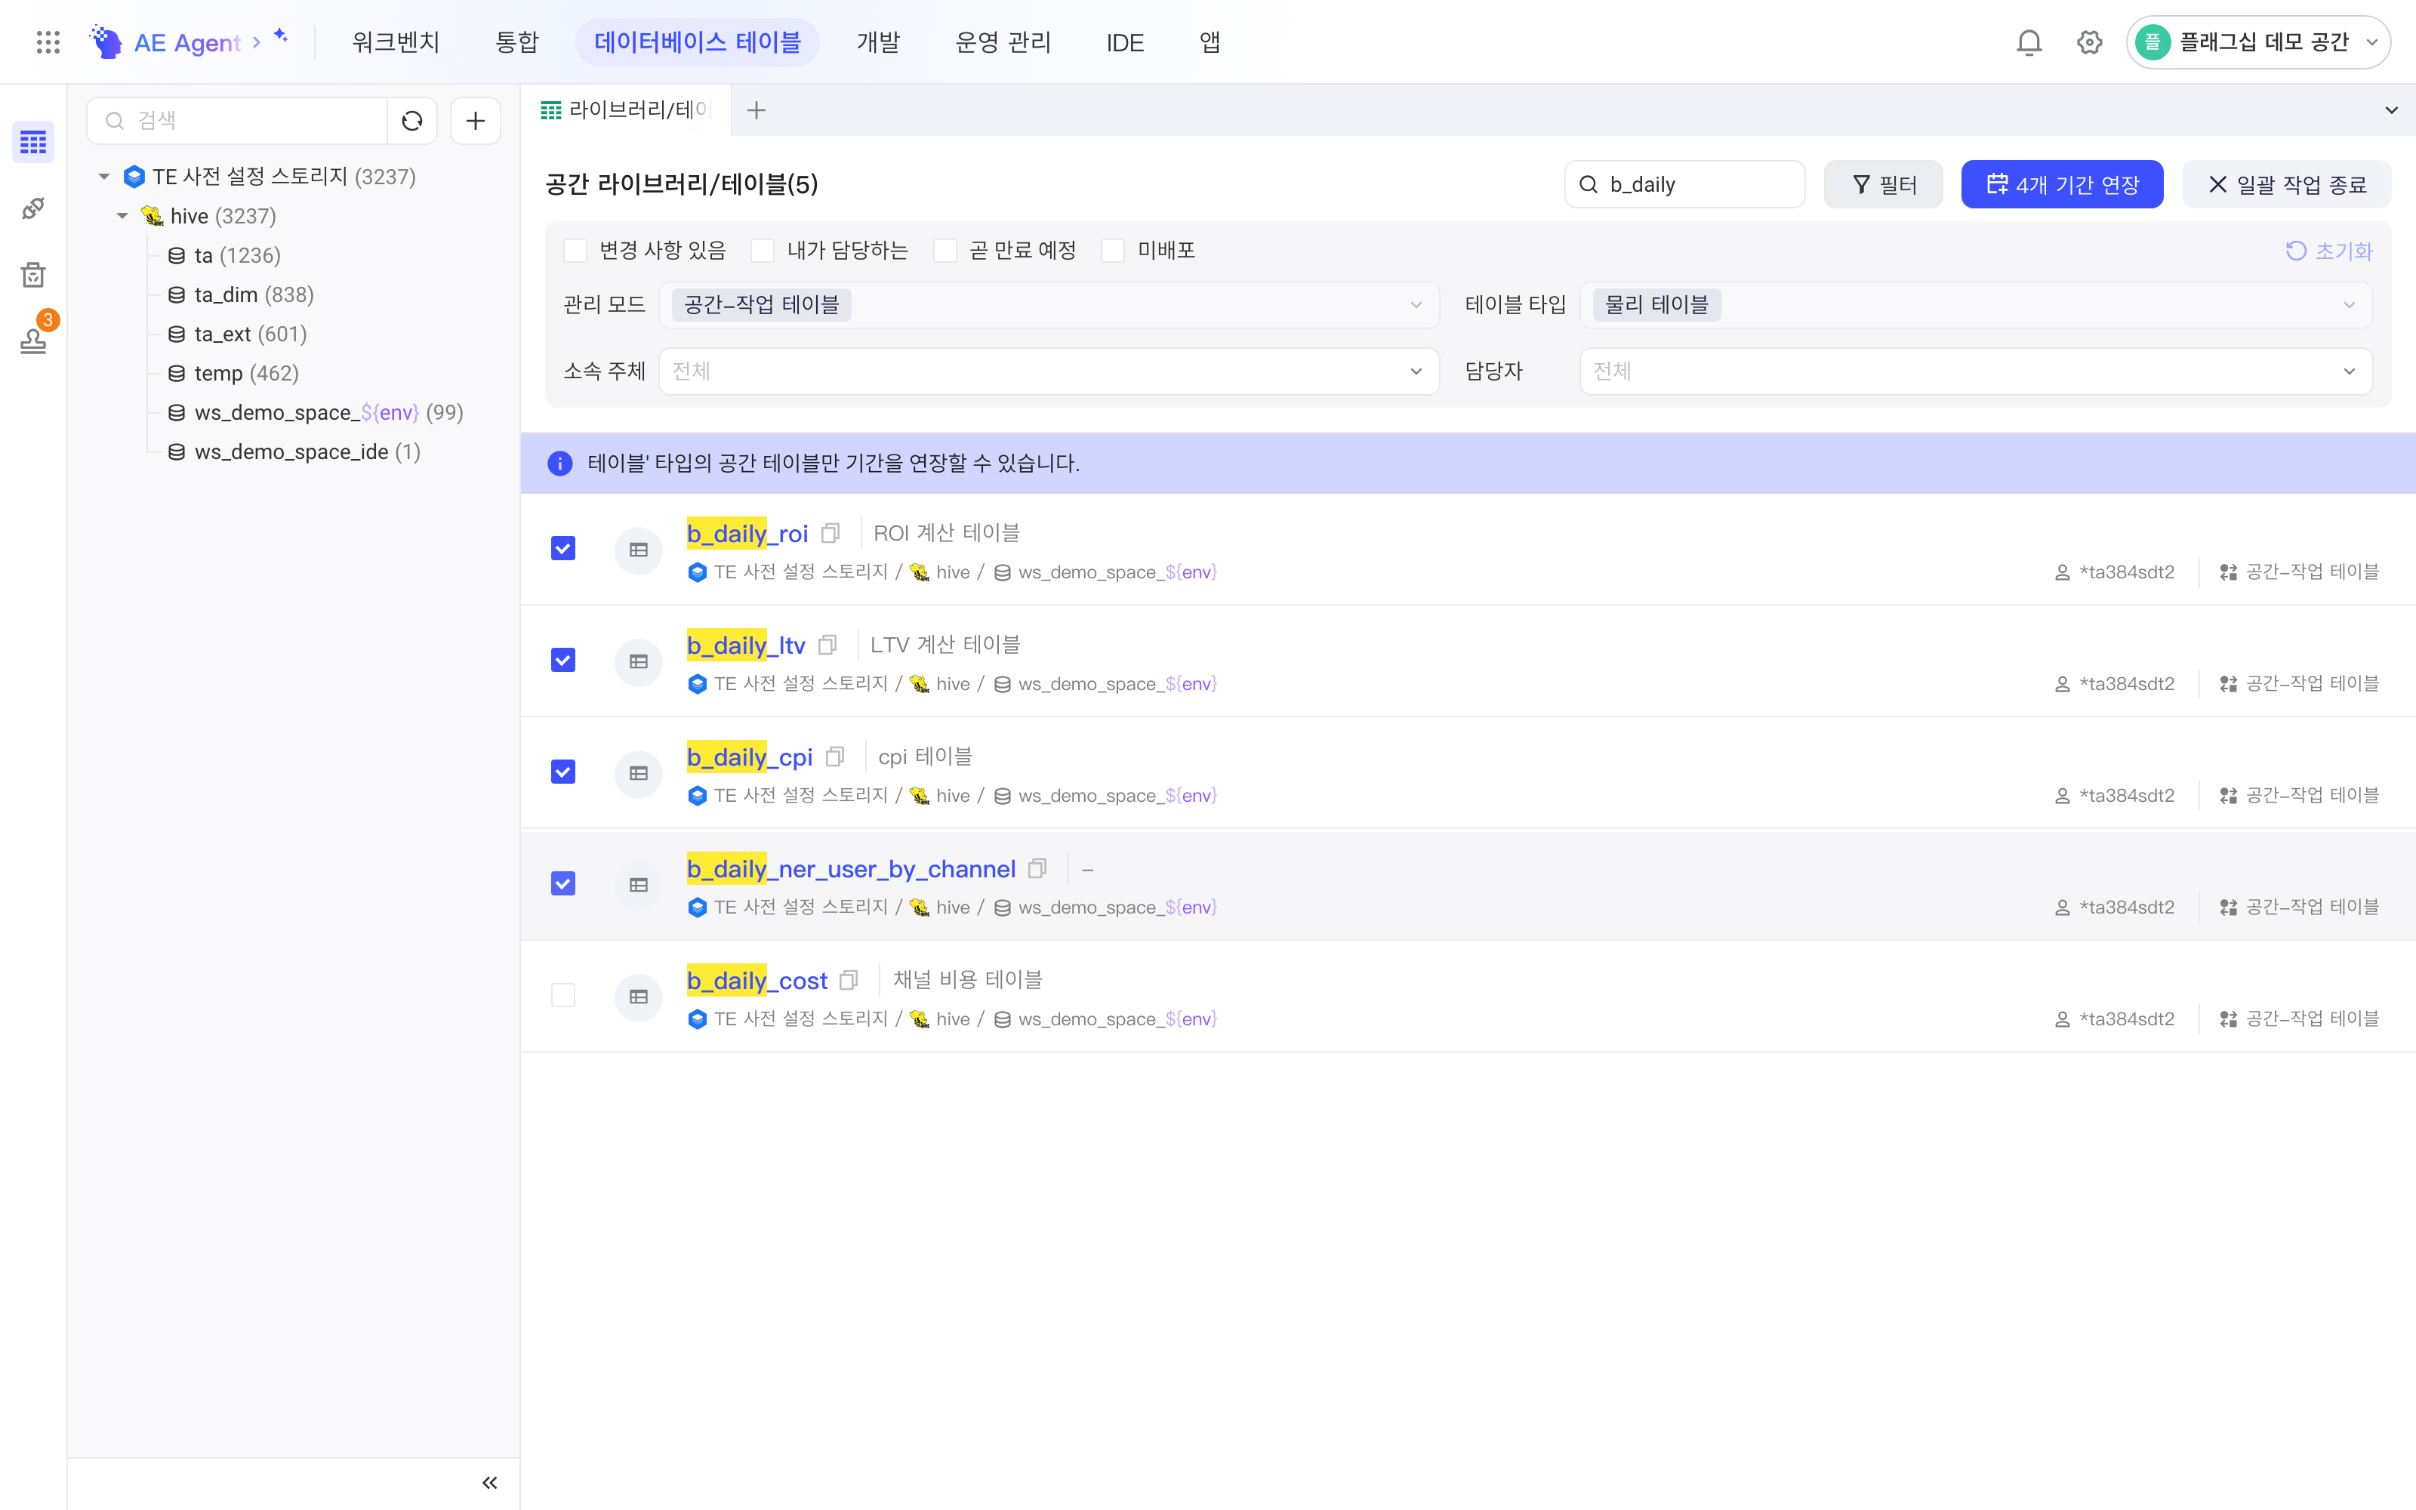Enable the 변경 사항 있음 checkbox
The width and height of the screenshot is (2416, 1510).
tap(575, 251)
